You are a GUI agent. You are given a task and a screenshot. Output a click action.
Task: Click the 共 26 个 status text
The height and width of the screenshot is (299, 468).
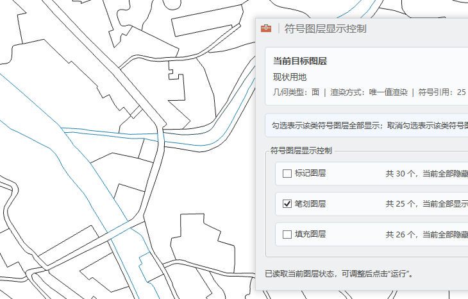click(426, 235)
